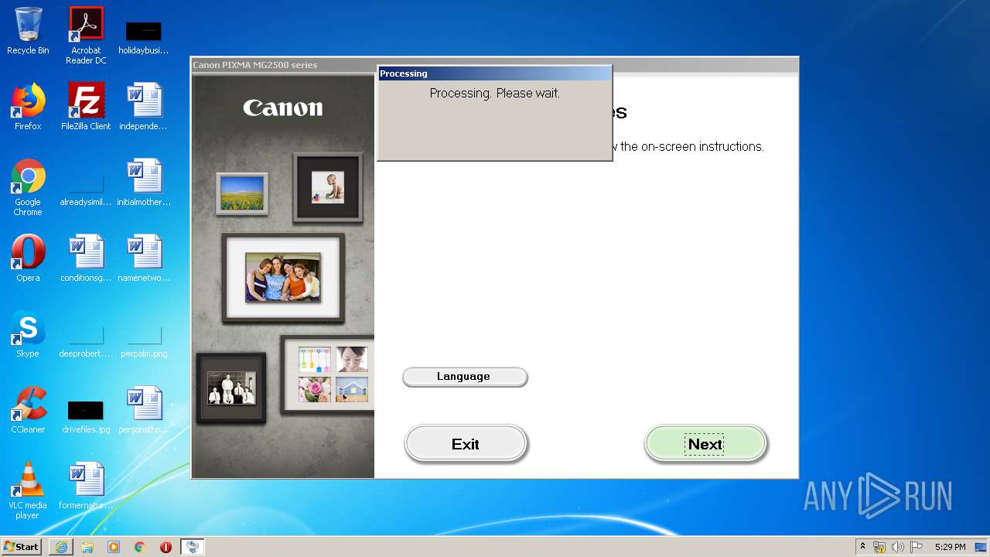990x557 pixels.
Task: Click the four friends framed photo
Action: tap(283, 278)
